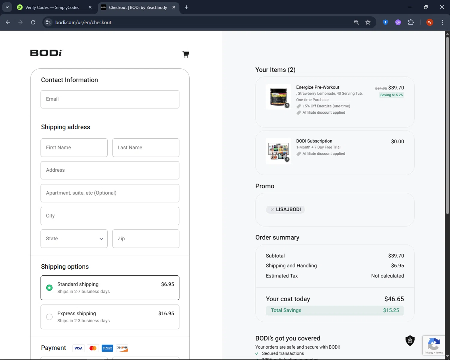Viewport: 450px width, 360px height.
Task: Open the shopping cart icon
Action: click(x=186, y=54)
